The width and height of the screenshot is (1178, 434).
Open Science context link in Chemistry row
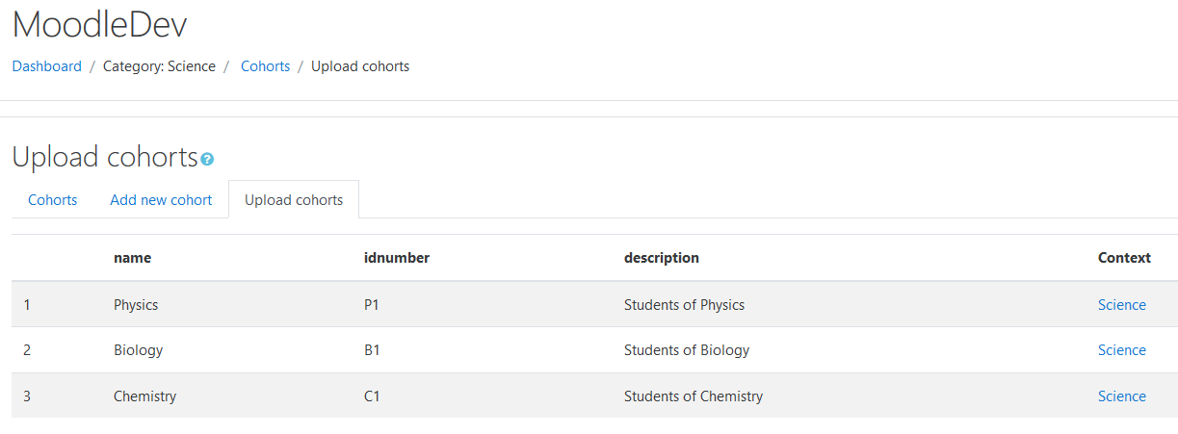pyautogui.click(x=1122, y=396)
